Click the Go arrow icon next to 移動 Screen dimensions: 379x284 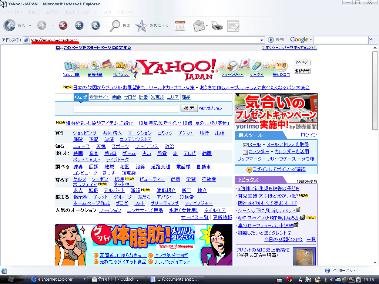[x=271, y=40]
